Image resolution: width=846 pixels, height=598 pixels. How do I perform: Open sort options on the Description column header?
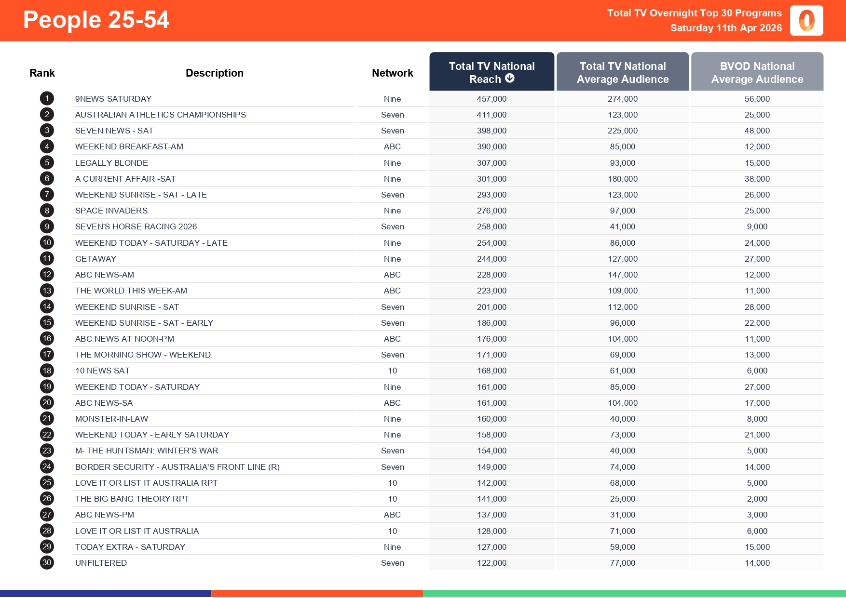pyautogui.click(x=215, y=72)
